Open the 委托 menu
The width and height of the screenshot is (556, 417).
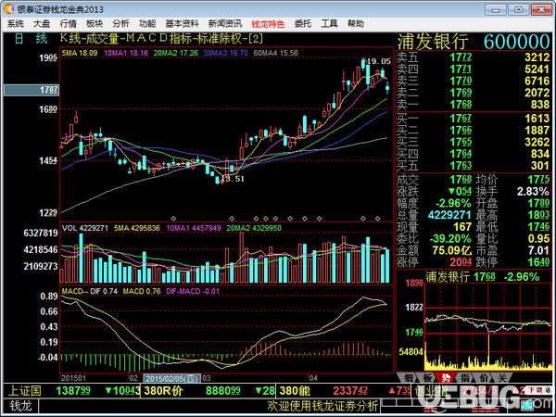pos(303,24)
